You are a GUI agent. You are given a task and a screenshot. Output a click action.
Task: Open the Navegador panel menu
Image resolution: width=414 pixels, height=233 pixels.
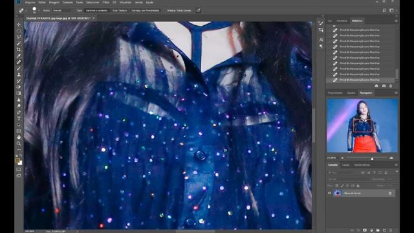pyautogui.click(x=396, y=93)
